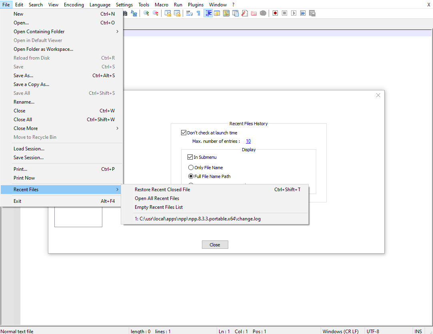
Task: Click the macro Playback icon
Action: point(294,13)
